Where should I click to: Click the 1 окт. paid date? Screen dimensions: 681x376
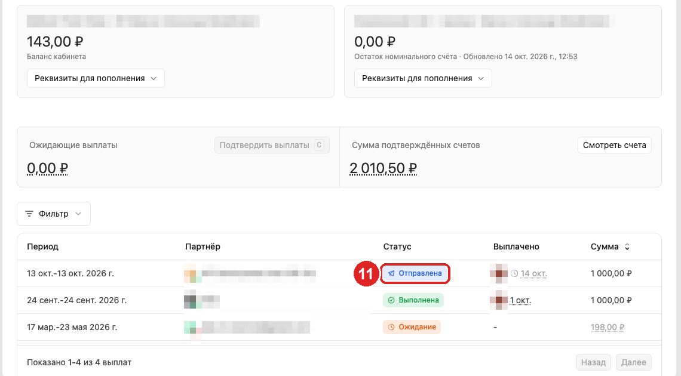pos(520,301)
